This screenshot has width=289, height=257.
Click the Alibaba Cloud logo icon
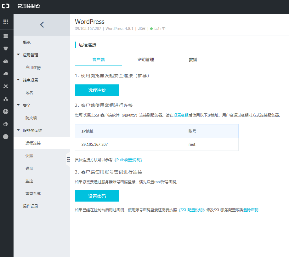[6, 6]
